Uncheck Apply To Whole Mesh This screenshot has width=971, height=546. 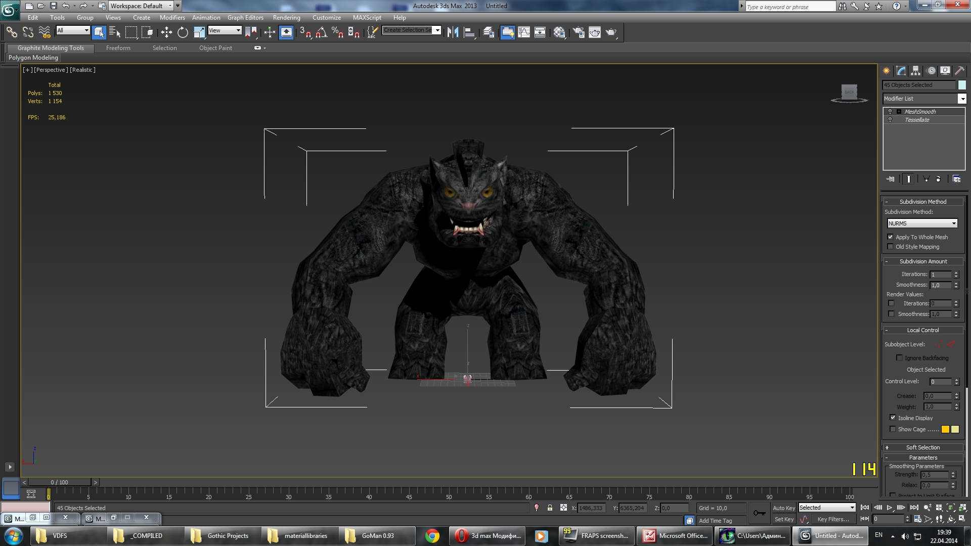[x=891, y=237]
